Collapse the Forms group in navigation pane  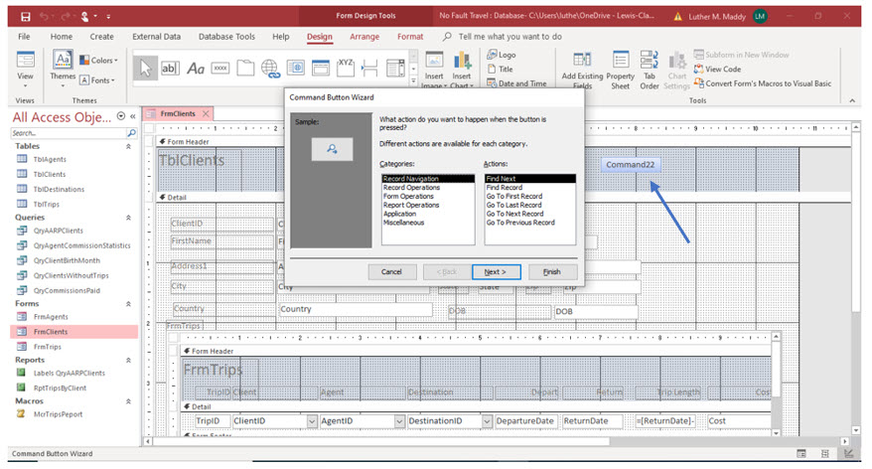[x=128, y=304]
